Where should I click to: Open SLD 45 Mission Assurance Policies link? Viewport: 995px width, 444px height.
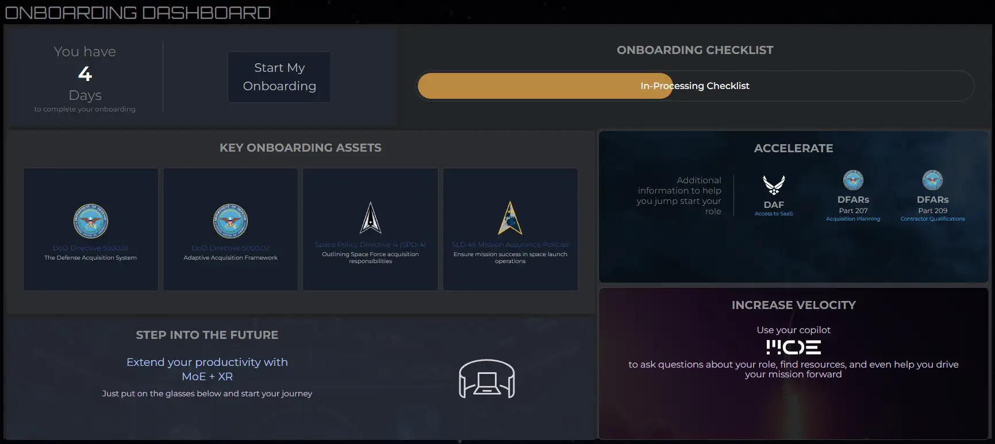(510, 245)
